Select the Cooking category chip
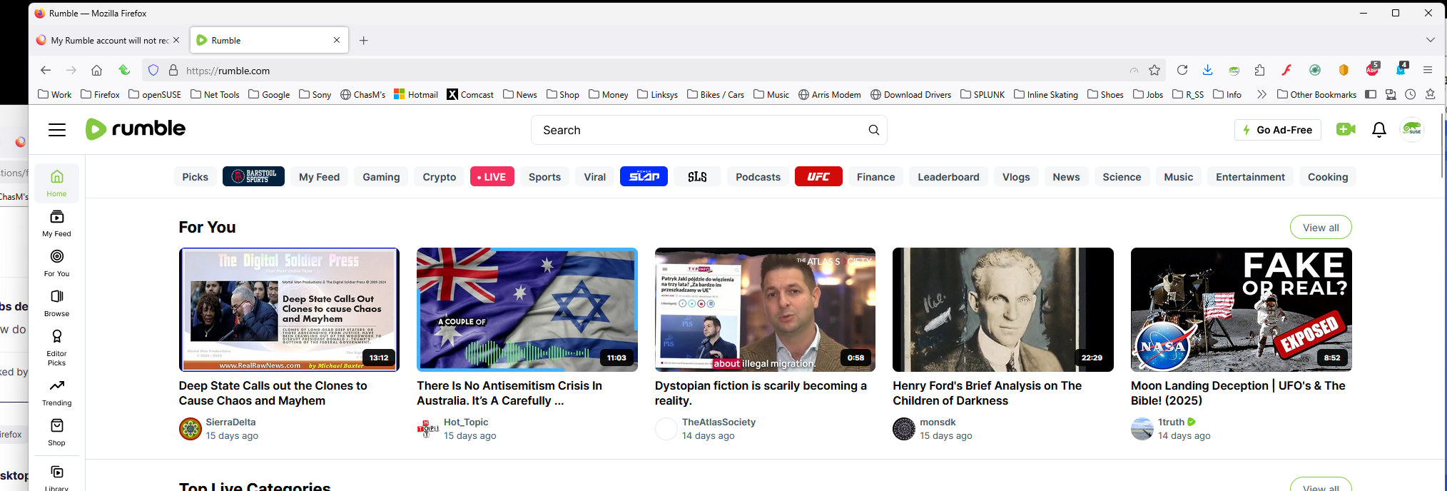Image resolution: width=1447 pixels, height=491 pixels. pyautogui.click(x=1328, y=177)
